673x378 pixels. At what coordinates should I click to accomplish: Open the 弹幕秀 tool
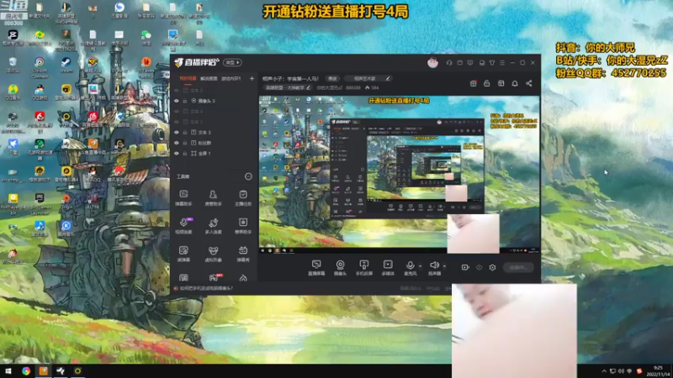243,254
